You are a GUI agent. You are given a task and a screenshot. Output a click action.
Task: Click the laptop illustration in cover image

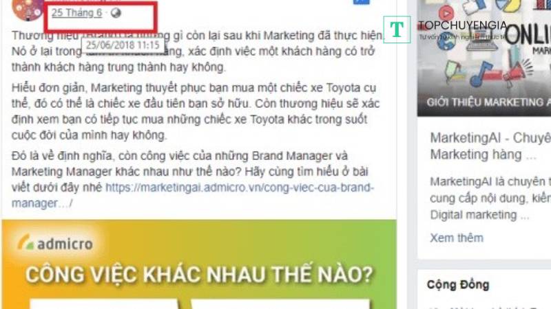(x=484, y=41)
